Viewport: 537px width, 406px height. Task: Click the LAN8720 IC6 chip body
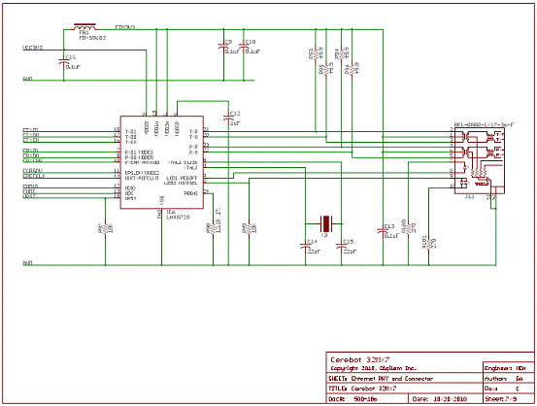(x=162, y=162)
